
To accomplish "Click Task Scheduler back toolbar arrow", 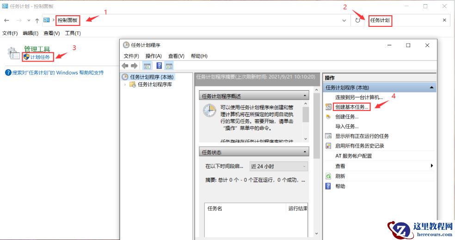I will coord(125,66).
